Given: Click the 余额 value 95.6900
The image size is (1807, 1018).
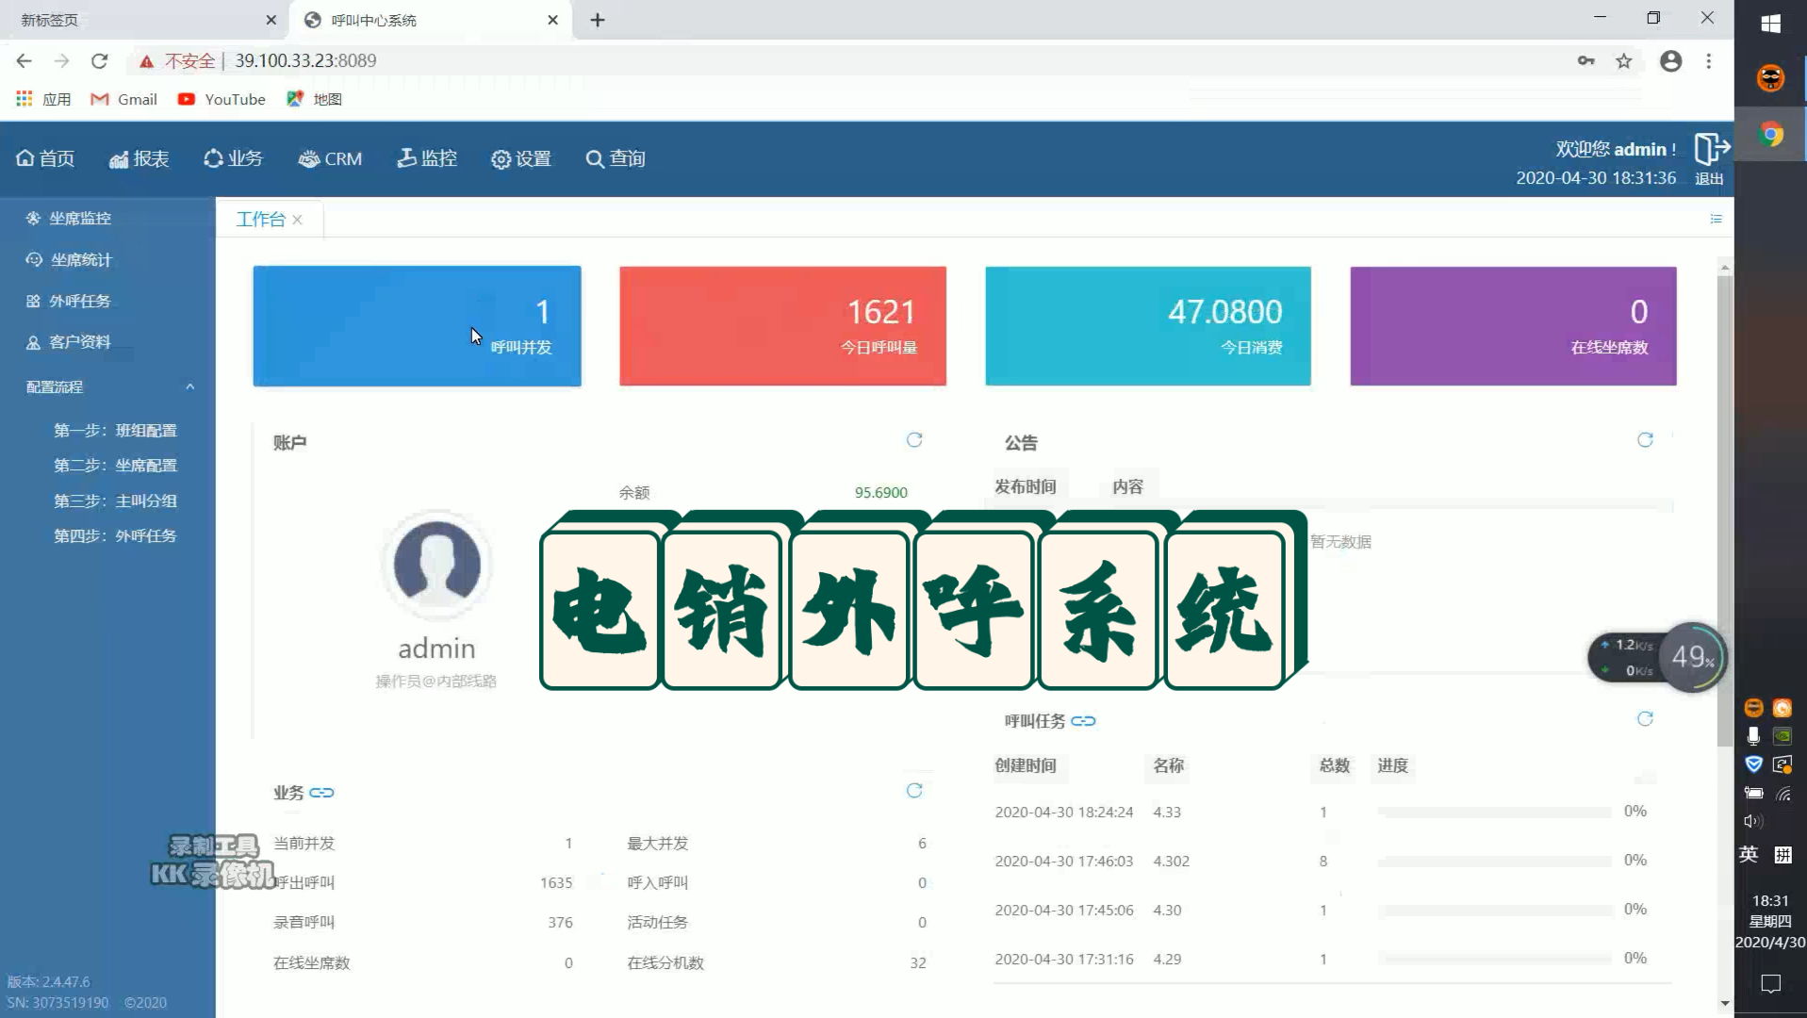Looking at the screenshot, I should (x=880, y=492).
